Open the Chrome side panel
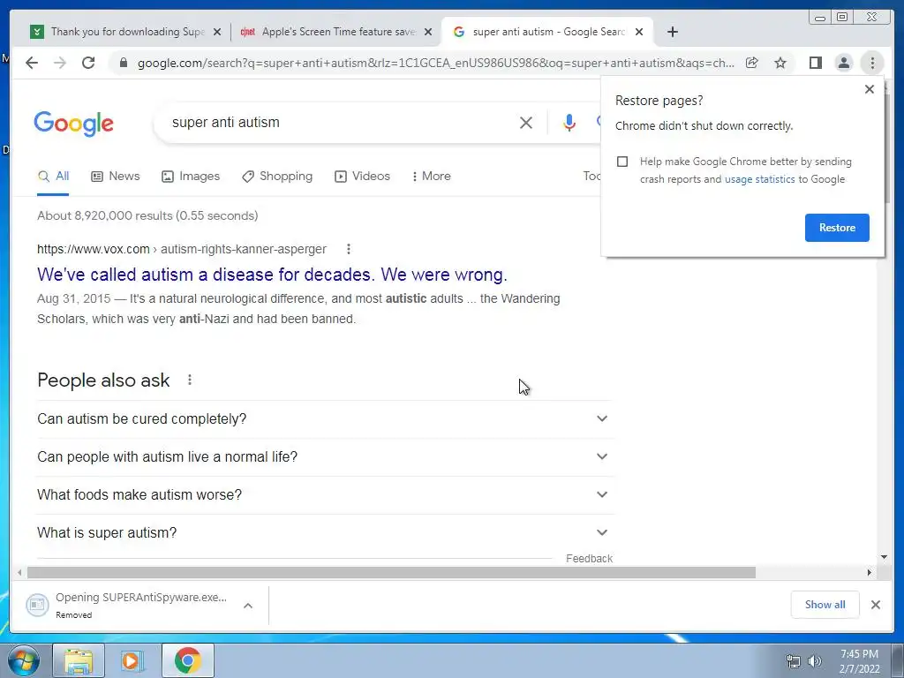 (x=815, y=63)
